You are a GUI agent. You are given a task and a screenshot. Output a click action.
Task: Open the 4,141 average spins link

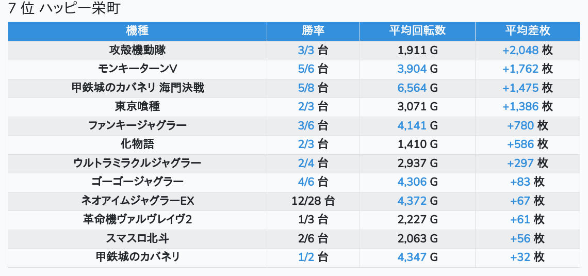pos(412,125)
